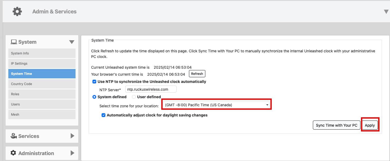Screen dimensions: 390x161
Task: Click Sync Time with Your PC
Action: coord(337,125)
